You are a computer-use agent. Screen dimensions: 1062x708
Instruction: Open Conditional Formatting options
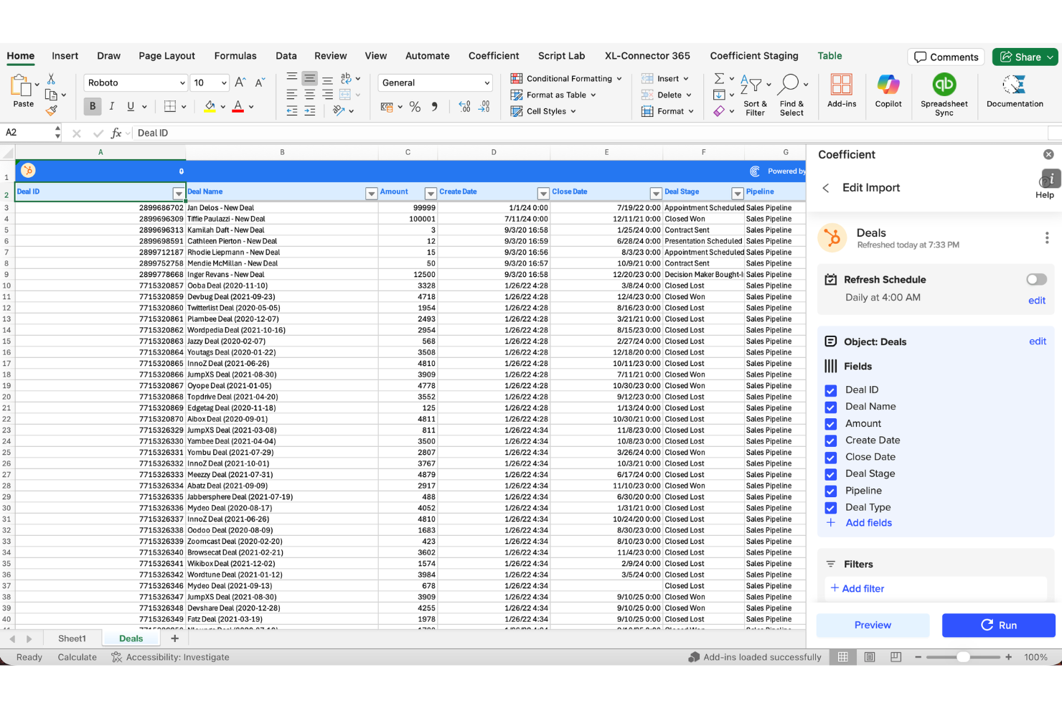point(566,78)
